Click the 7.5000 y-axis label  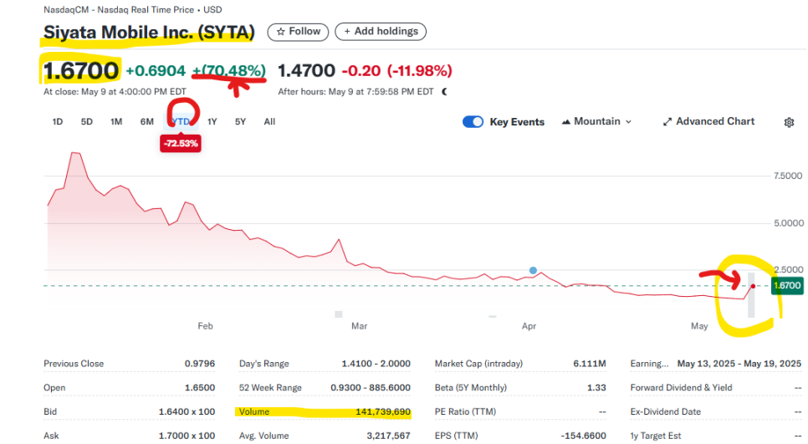pos(788,176)
